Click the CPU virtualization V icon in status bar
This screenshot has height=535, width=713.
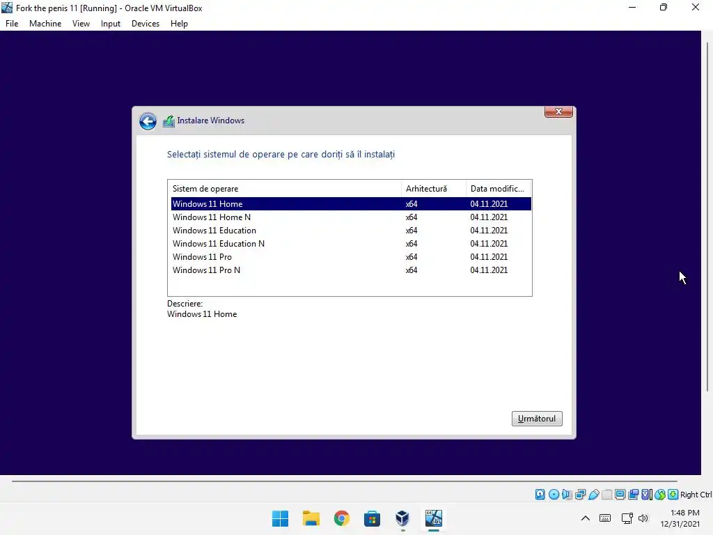tap(647, 495)
